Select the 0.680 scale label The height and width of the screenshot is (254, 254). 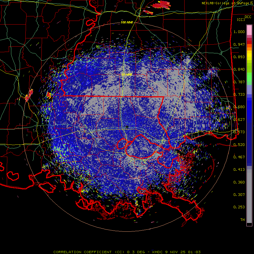coord(239,107)
